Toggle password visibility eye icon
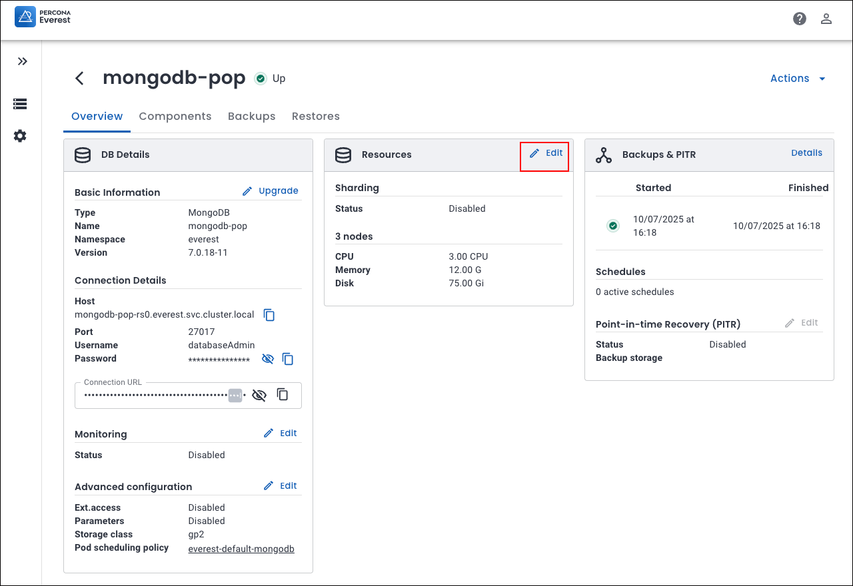Image resolution: width=853 pixels, height=586 pixels. coord(268,359)
